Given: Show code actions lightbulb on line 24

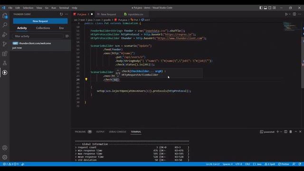Looking at the screenshot, I should 86,79.
